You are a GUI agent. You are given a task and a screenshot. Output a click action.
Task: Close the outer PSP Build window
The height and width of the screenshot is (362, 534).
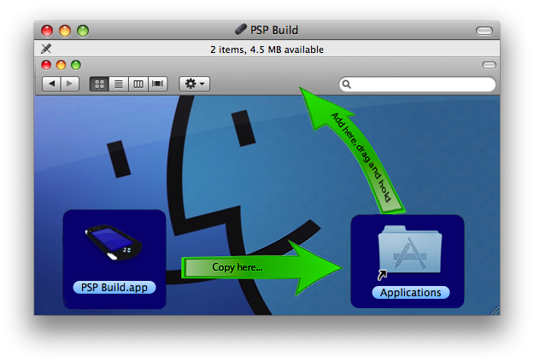coord(47,31)
